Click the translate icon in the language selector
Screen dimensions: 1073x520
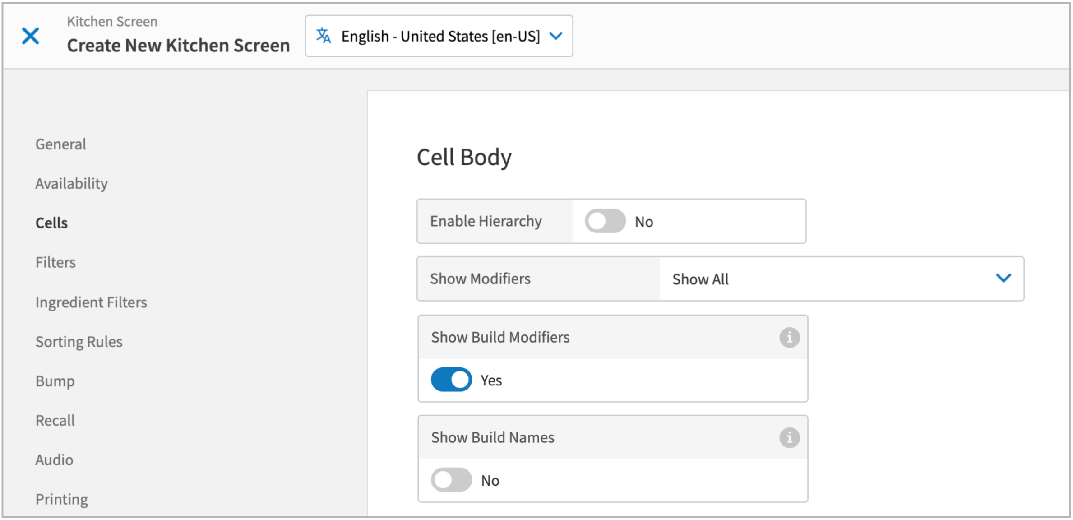click(x=324, y=36)
